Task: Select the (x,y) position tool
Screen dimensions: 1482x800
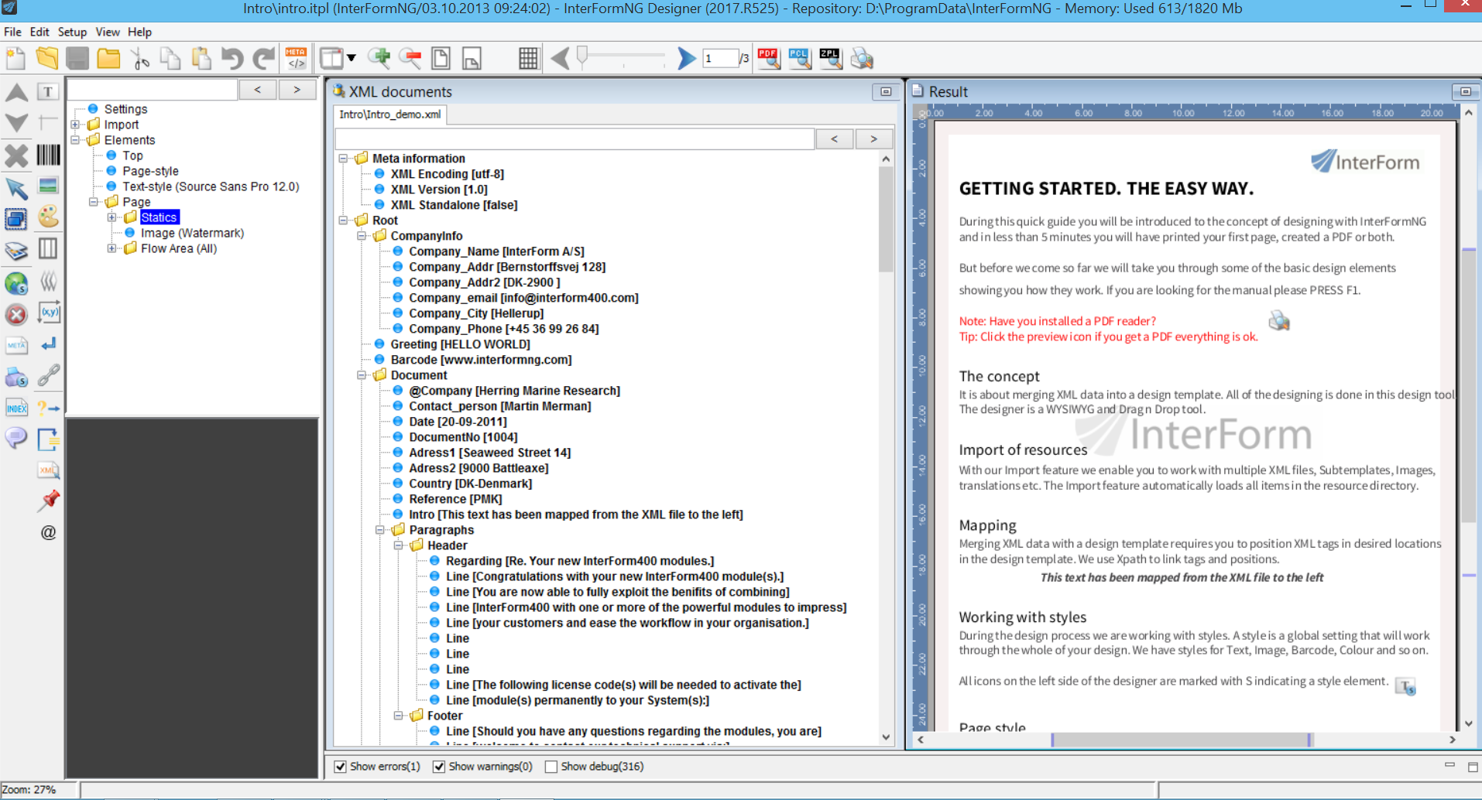Action: click(49, 313)
